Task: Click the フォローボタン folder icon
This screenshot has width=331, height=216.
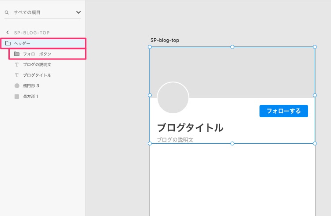Action: click(17, 54)
